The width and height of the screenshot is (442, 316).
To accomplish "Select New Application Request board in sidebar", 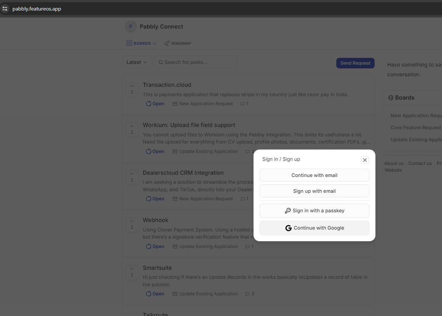I will 416,115.
